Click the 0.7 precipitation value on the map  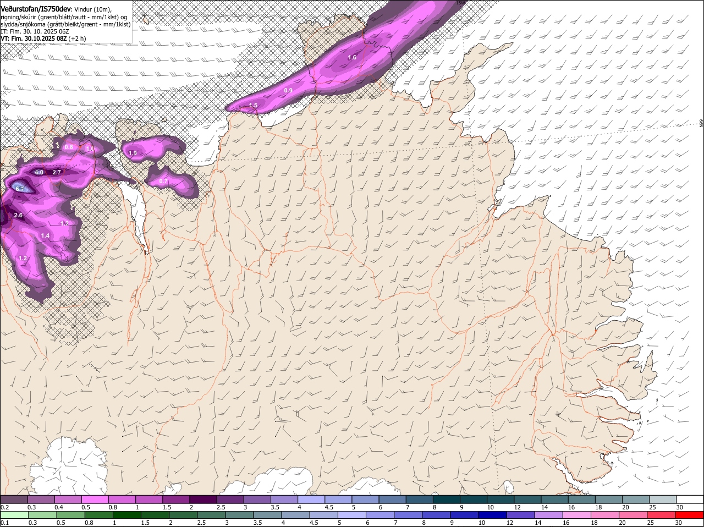(x=163, y=181)
